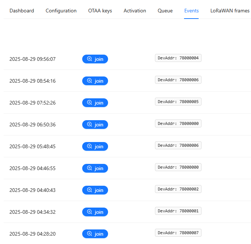
Task: Click the DevAddr: 78000004 tag
Action: click(x=178, y=58)
